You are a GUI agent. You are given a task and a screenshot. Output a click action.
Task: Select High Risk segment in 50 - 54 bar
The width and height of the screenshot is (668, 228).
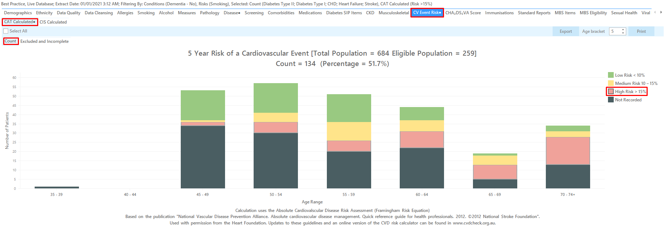(x=275, y=127)
